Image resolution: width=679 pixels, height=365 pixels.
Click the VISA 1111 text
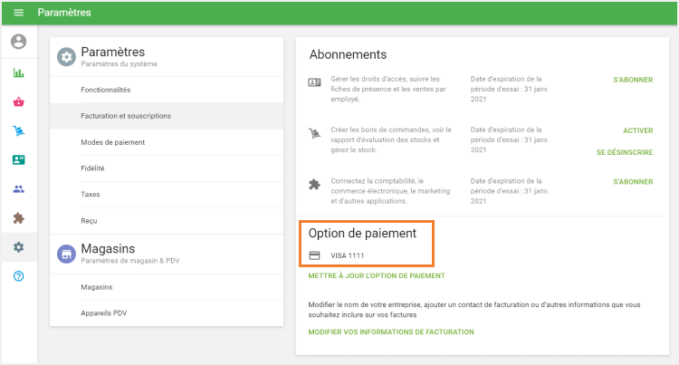point(348,255)
